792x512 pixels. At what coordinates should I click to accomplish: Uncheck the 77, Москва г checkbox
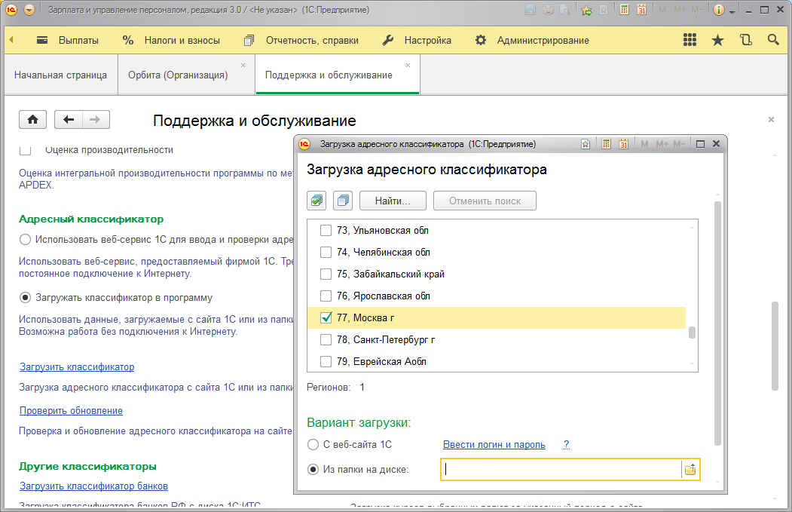326,318
